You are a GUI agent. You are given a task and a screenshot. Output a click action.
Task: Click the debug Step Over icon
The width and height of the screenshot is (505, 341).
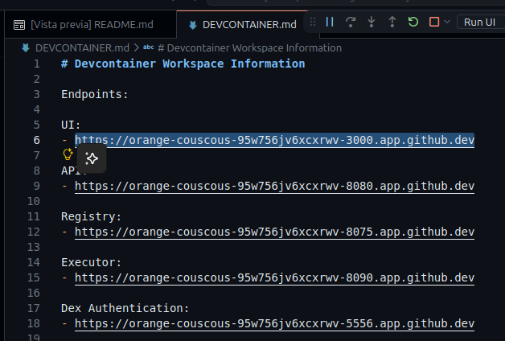pos(351,22)
